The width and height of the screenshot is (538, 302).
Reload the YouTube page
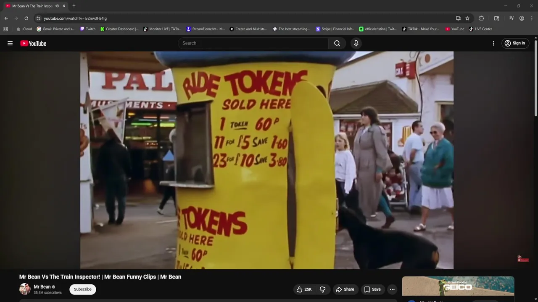[x=26, y=18]
